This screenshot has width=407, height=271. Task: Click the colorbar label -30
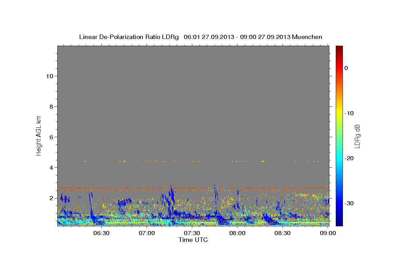point(349,203)
